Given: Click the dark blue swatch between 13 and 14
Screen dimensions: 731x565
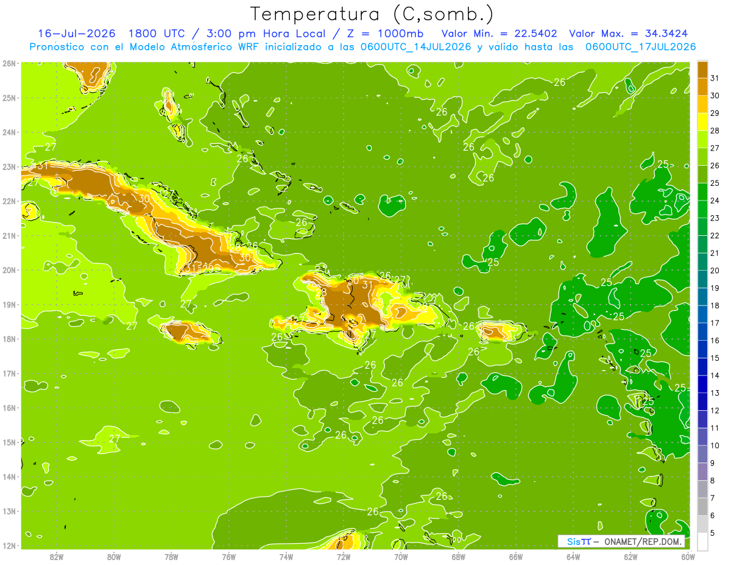Looking at the screenshot, I should tap(703, 384).
